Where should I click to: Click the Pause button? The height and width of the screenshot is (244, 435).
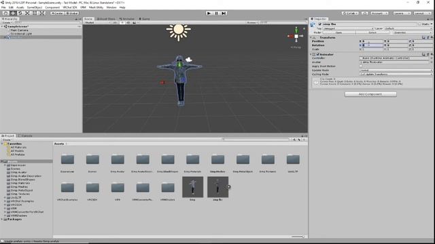(x=216, y=14)
